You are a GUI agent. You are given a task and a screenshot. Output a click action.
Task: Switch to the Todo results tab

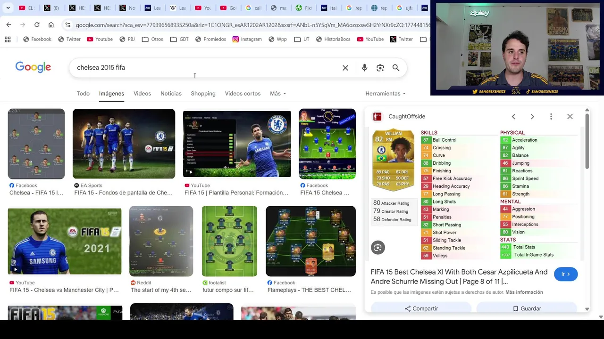(x=83, y=93)
